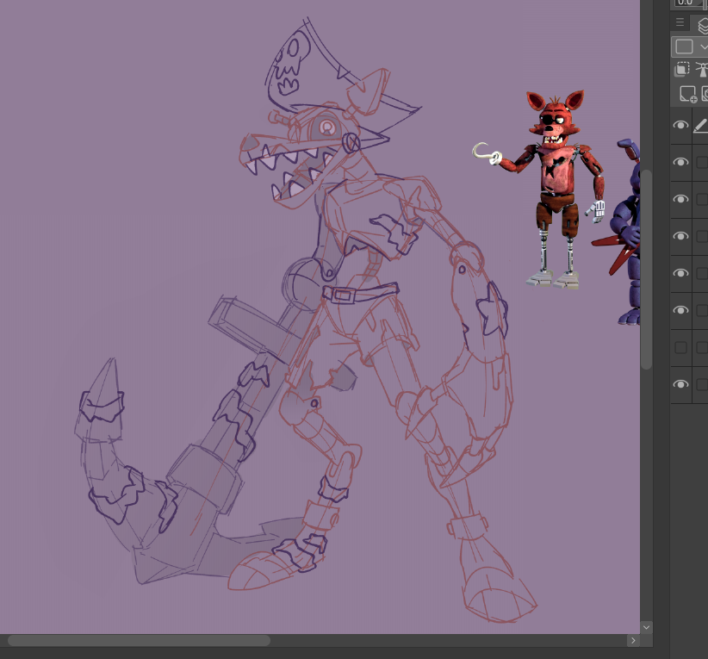708x659 pixels.
Task: Click the vertical canvas scrollbar thumb
Action: point(646,270)
